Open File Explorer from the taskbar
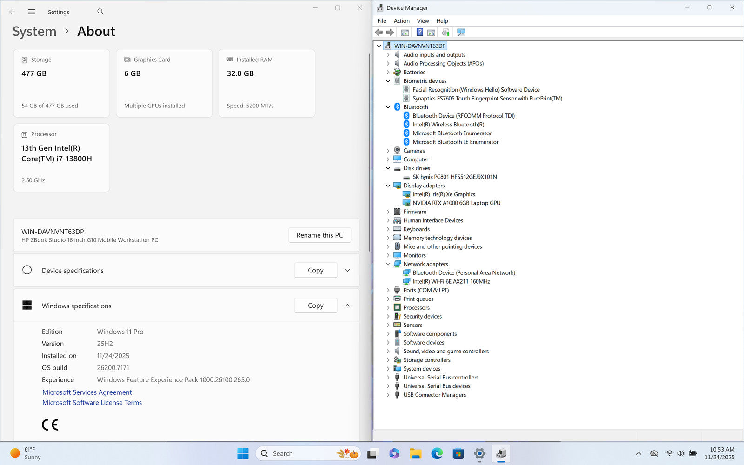This screenshot has width=744, height=465. (415, 453)
